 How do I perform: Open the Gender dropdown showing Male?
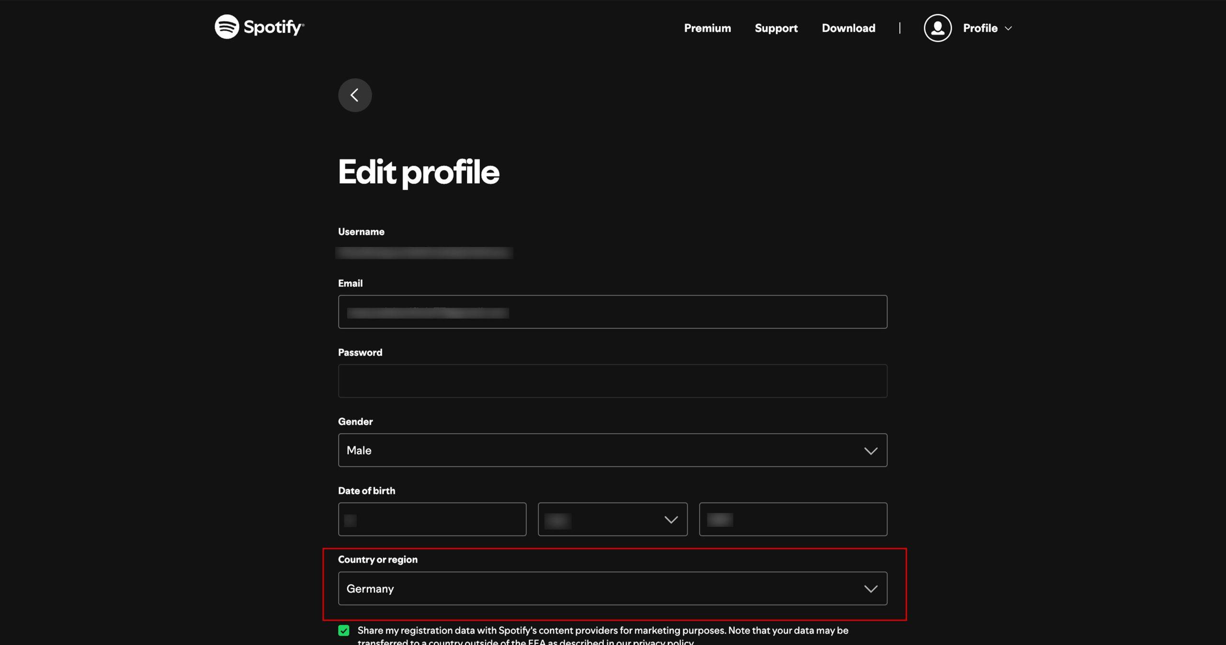[x=613, y=450]
